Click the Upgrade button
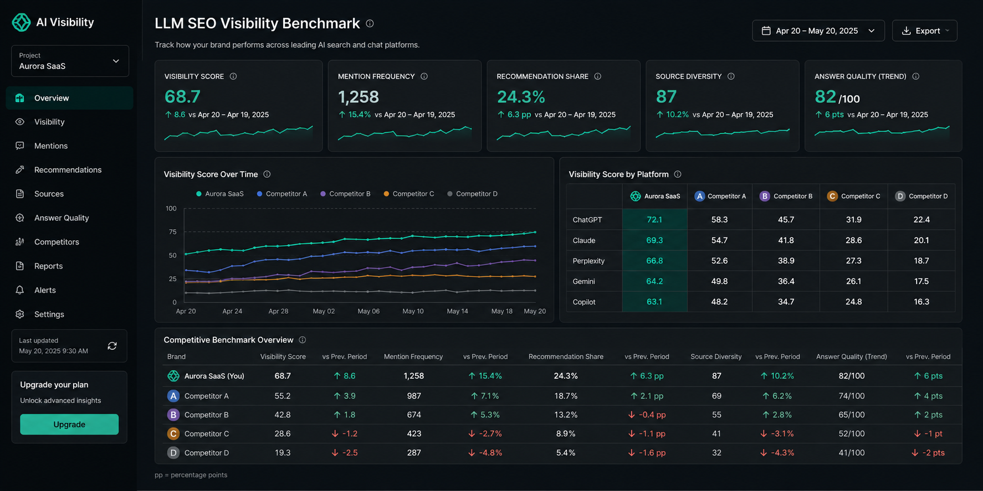The image size is (983, 491). tap(69, 425)
